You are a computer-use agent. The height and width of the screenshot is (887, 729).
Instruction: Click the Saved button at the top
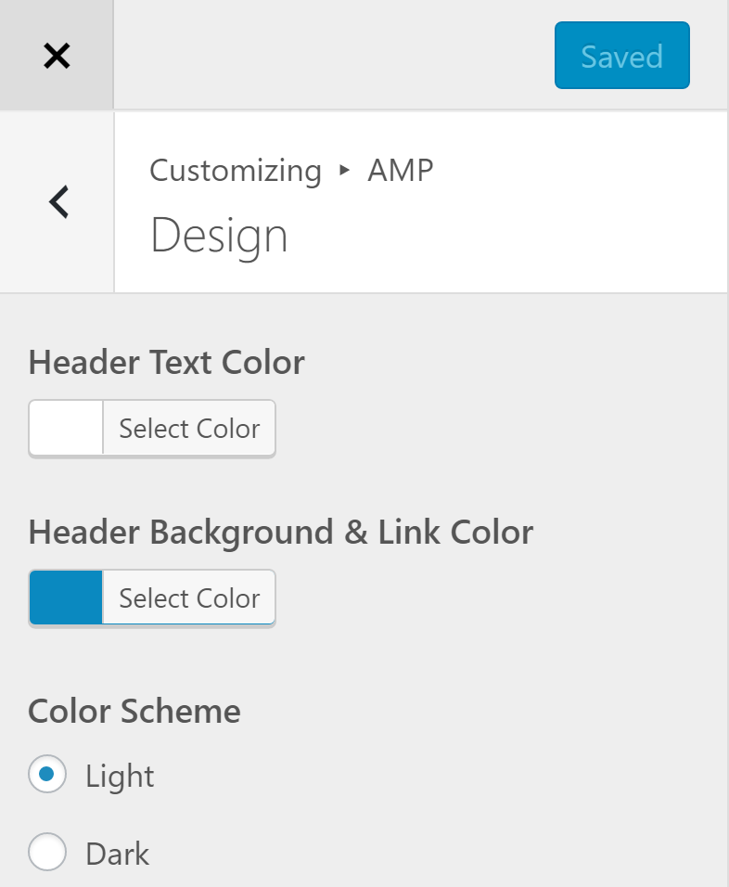[621, 56]
